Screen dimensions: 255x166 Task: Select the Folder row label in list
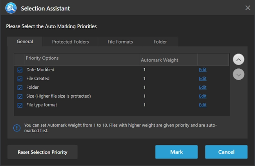point(33,87)
